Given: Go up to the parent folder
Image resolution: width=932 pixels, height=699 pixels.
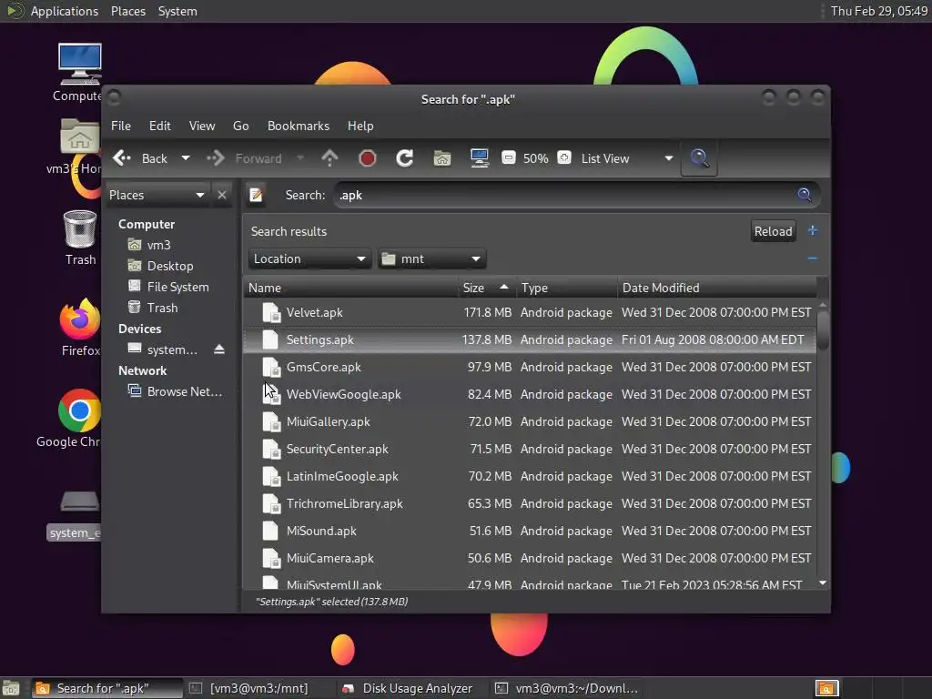Looking at the screenshot, I should (x=329, y=158).
